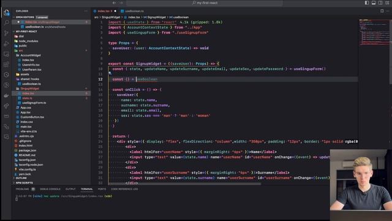Toggle the bottom panel visibility

click(374, 2)
